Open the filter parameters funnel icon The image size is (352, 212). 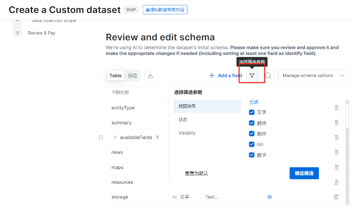click(252, 76)
